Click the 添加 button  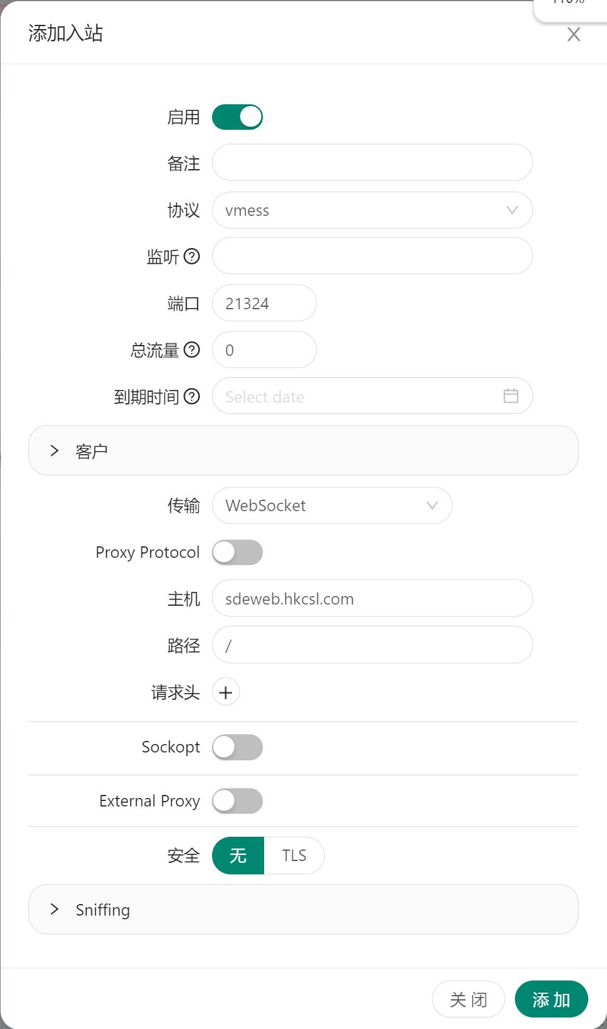click(551, 999)
